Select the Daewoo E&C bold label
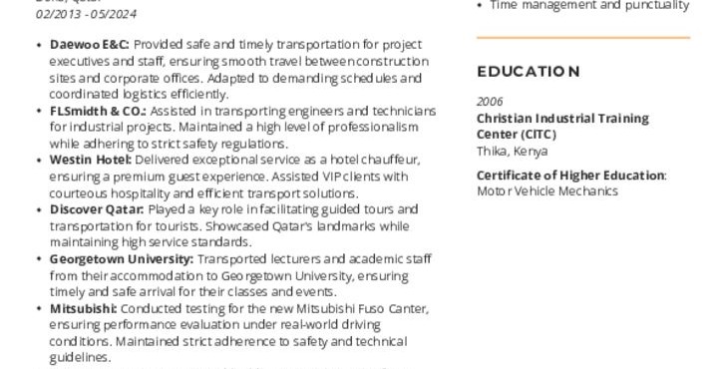This screenshot has height=369, width=722. [x=90, y=45]
